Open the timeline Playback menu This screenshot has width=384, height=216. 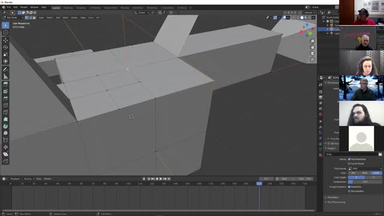tap(16, 179)
